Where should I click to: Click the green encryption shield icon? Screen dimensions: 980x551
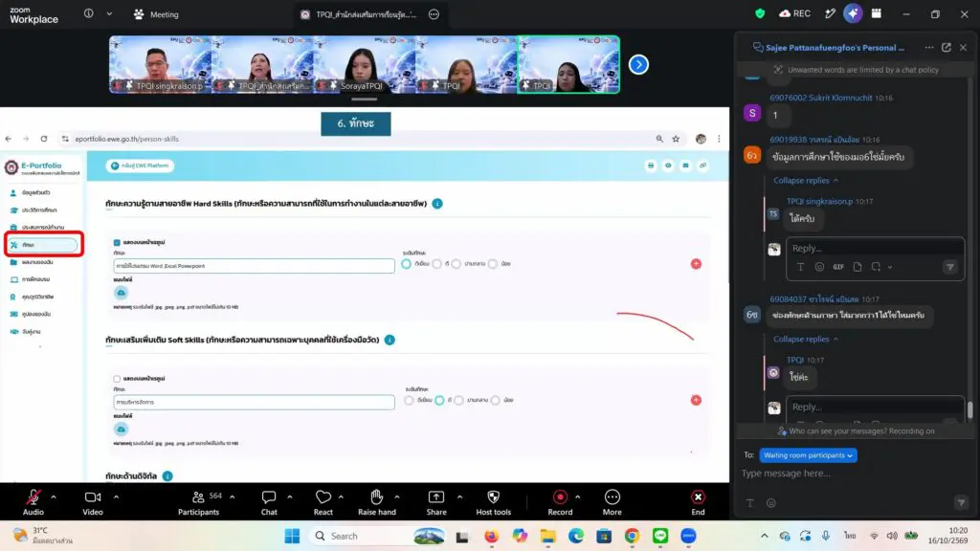760,13
